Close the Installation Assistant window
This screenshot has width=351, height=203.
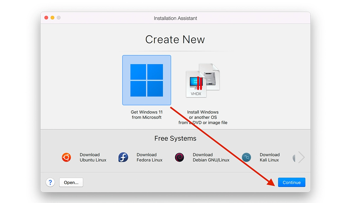coord(46,18)
